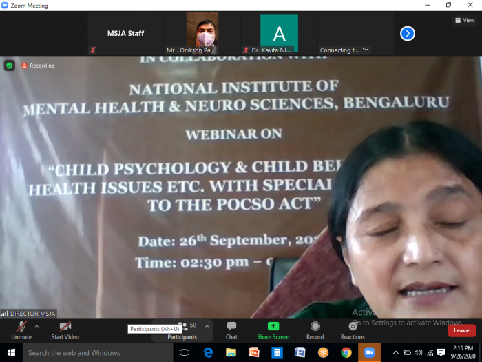Start Video from the meeting toolbar

(65, 330)
